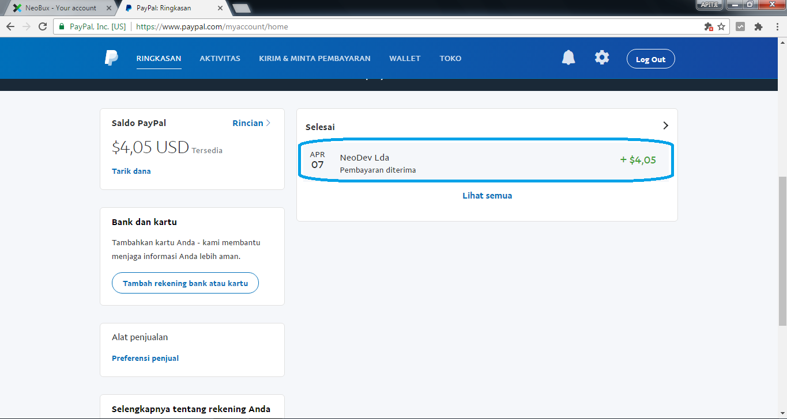
Task: Select the PayPal: Ringkasan tab
Action: (x=173, y=8)
